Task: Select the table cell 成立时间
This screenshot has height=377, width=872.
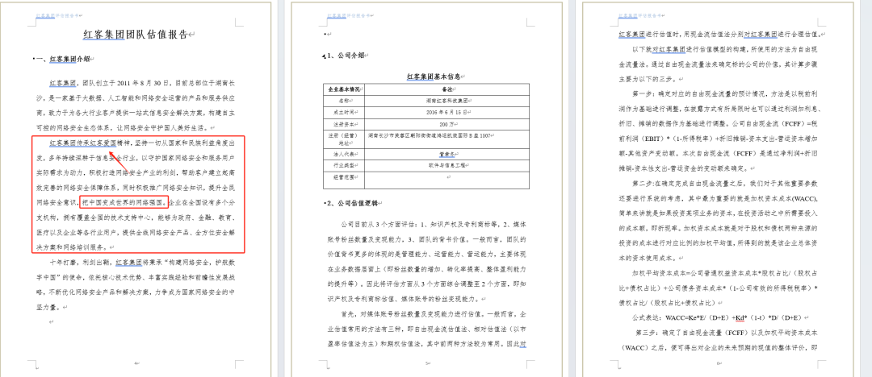Action: (343, 112)
